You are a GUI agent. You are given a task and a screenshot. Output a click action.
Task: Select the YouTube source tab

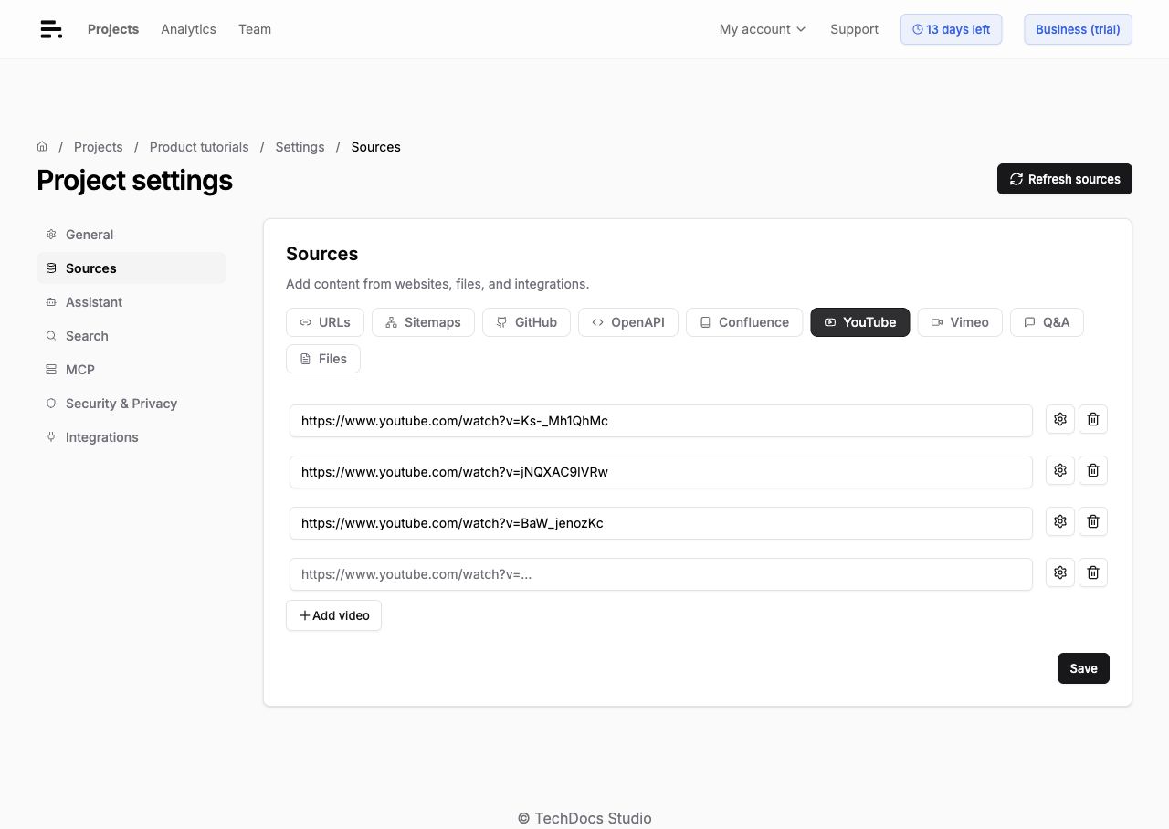(860, 322)
